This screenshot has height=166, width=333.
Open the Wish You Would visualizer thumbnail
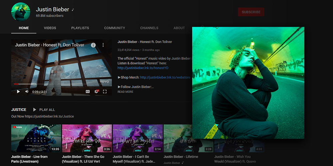(x=239, y=146)
